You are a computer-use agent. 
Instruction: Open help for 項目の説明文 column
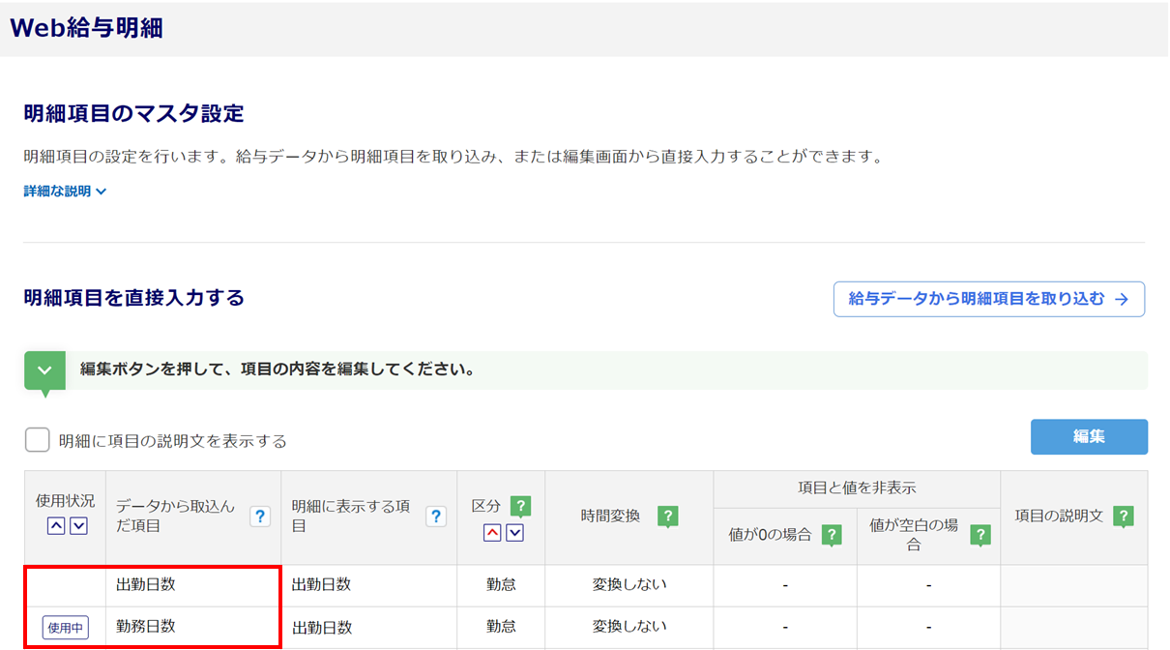pos(1123,517)
